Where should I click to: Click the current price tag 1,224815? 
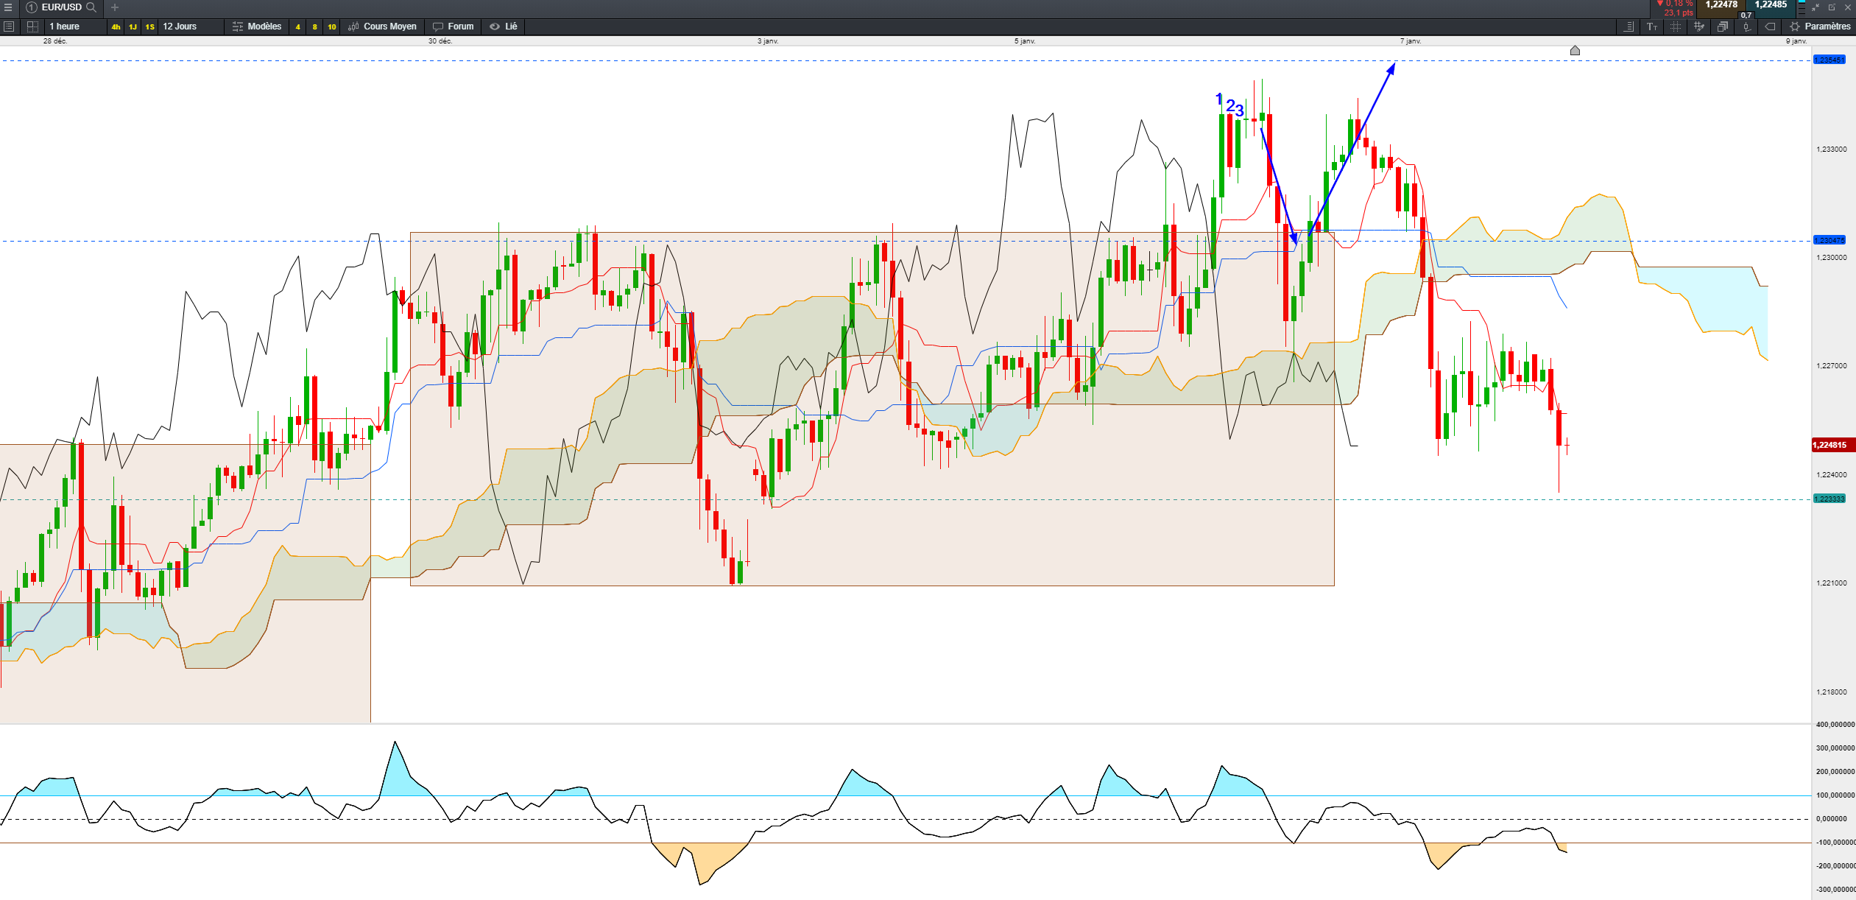1832,445
